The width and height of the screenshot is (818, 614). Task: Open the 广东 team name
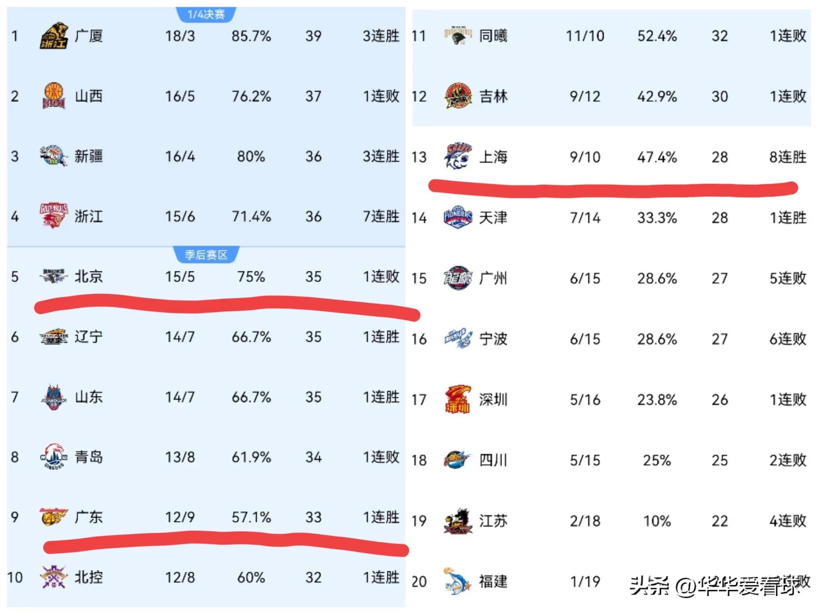point(89,517)
